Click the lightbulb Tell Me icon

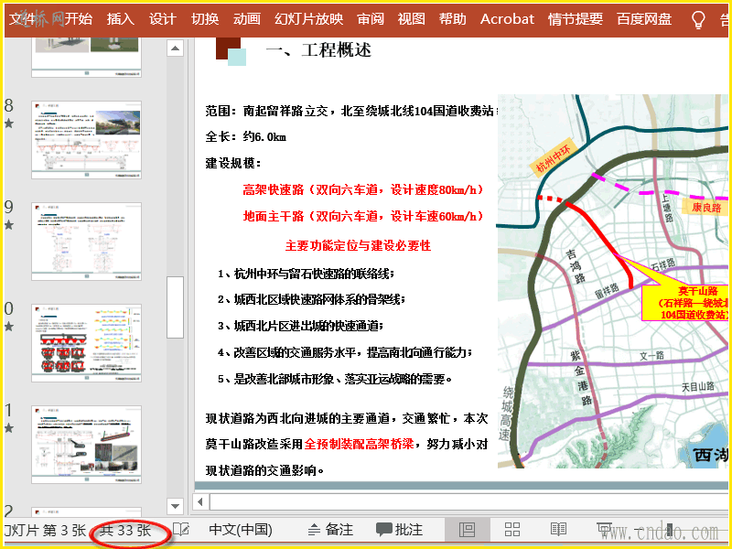point(698,19)
